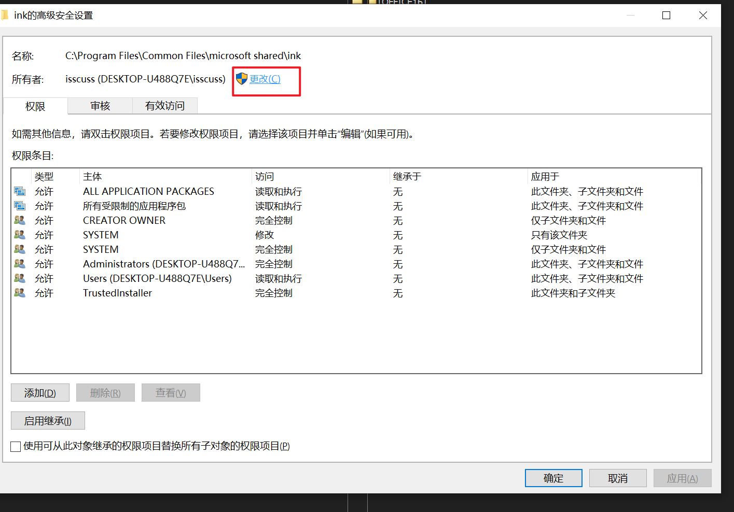Click the ALL APPLICATION PACKAGES row icon
Image resolution: width=734 pixels, height=512 pixels.
point(20,192)
